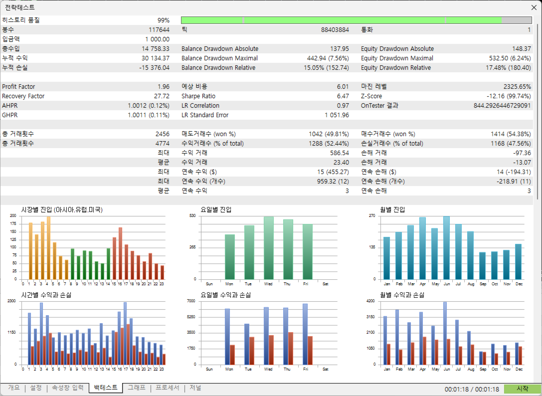Click the OnTester 결과 value
542x396 pixels.
coord(502,106)
